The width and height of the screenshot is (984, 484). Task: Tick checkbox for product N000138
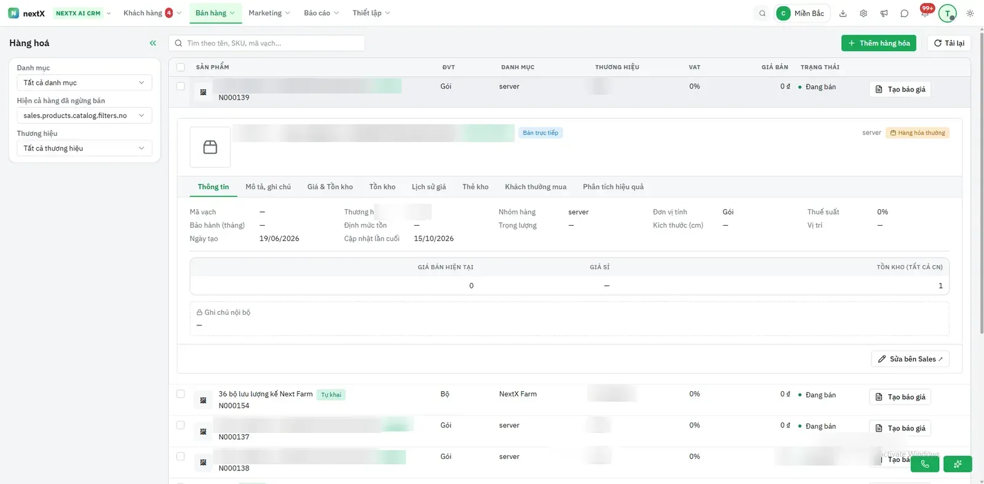[180, 456]
